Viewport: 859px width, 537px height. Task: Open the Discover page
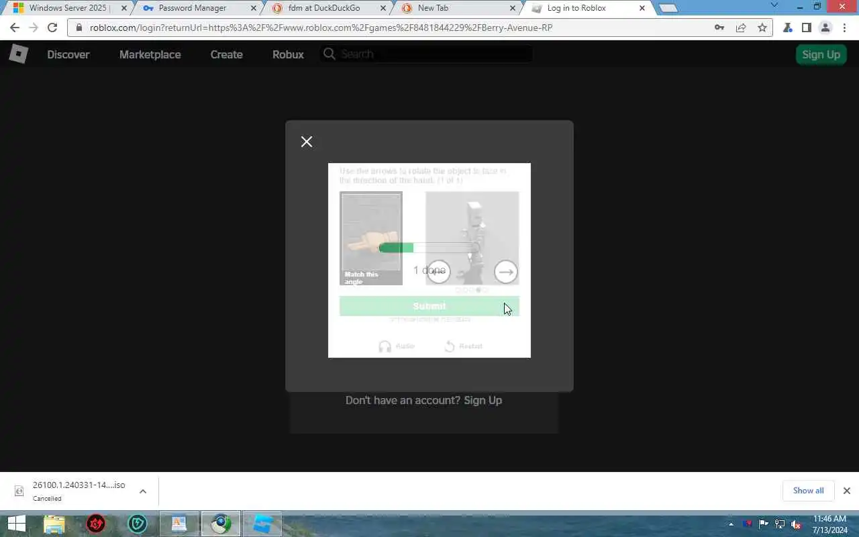[68, 54]
